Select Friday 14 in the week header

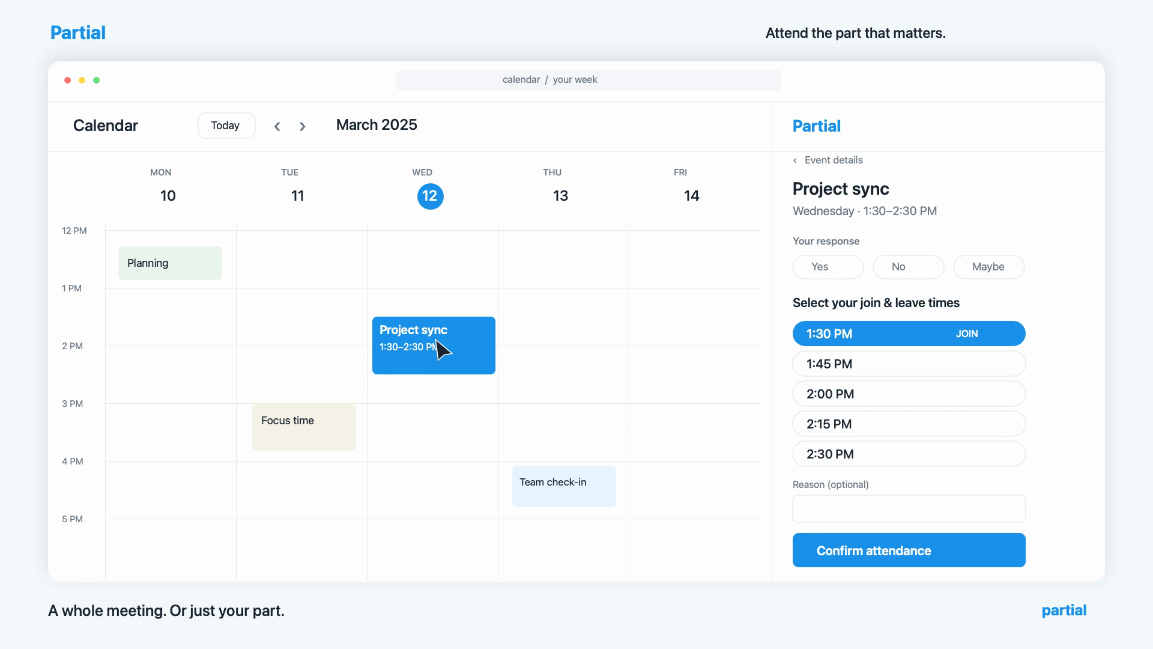[x=691, y=196]
